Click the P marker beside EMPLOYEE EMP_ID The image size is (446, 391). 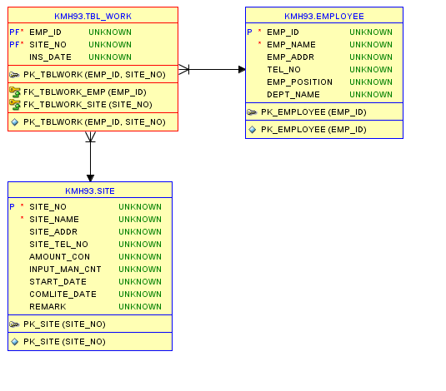point(249,32)
